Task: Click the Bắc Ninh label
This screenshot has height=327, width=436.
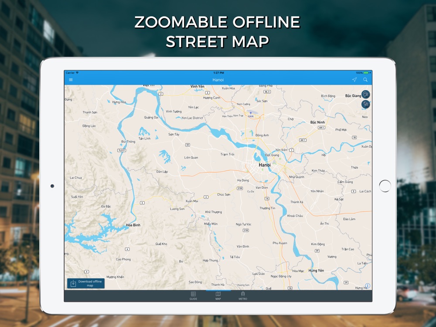Action: (317, 123)
